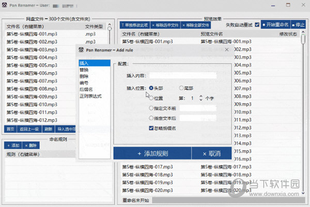Click the 刷新 button

tap(48, 129)
